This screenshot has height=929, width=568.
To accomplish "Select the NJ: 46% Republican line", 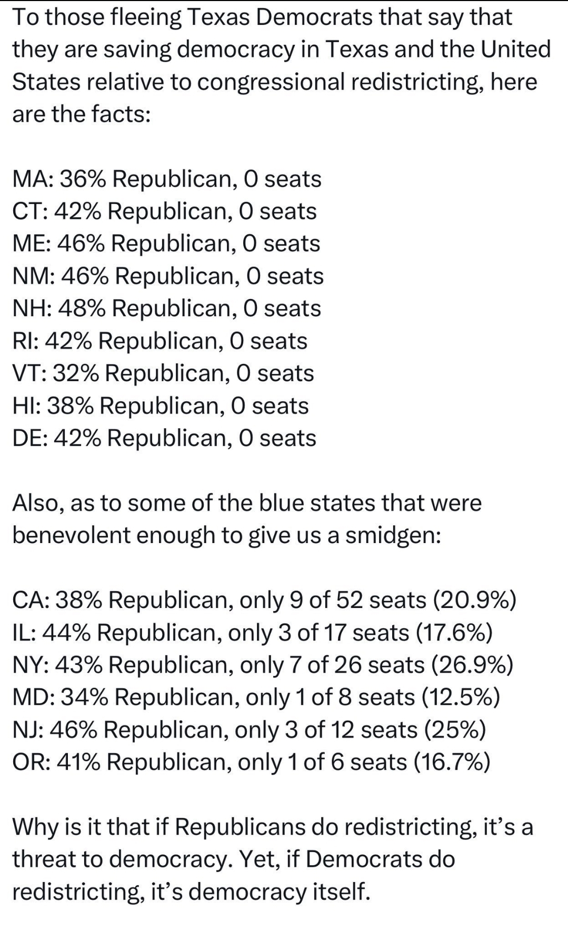I will (250, 730).
